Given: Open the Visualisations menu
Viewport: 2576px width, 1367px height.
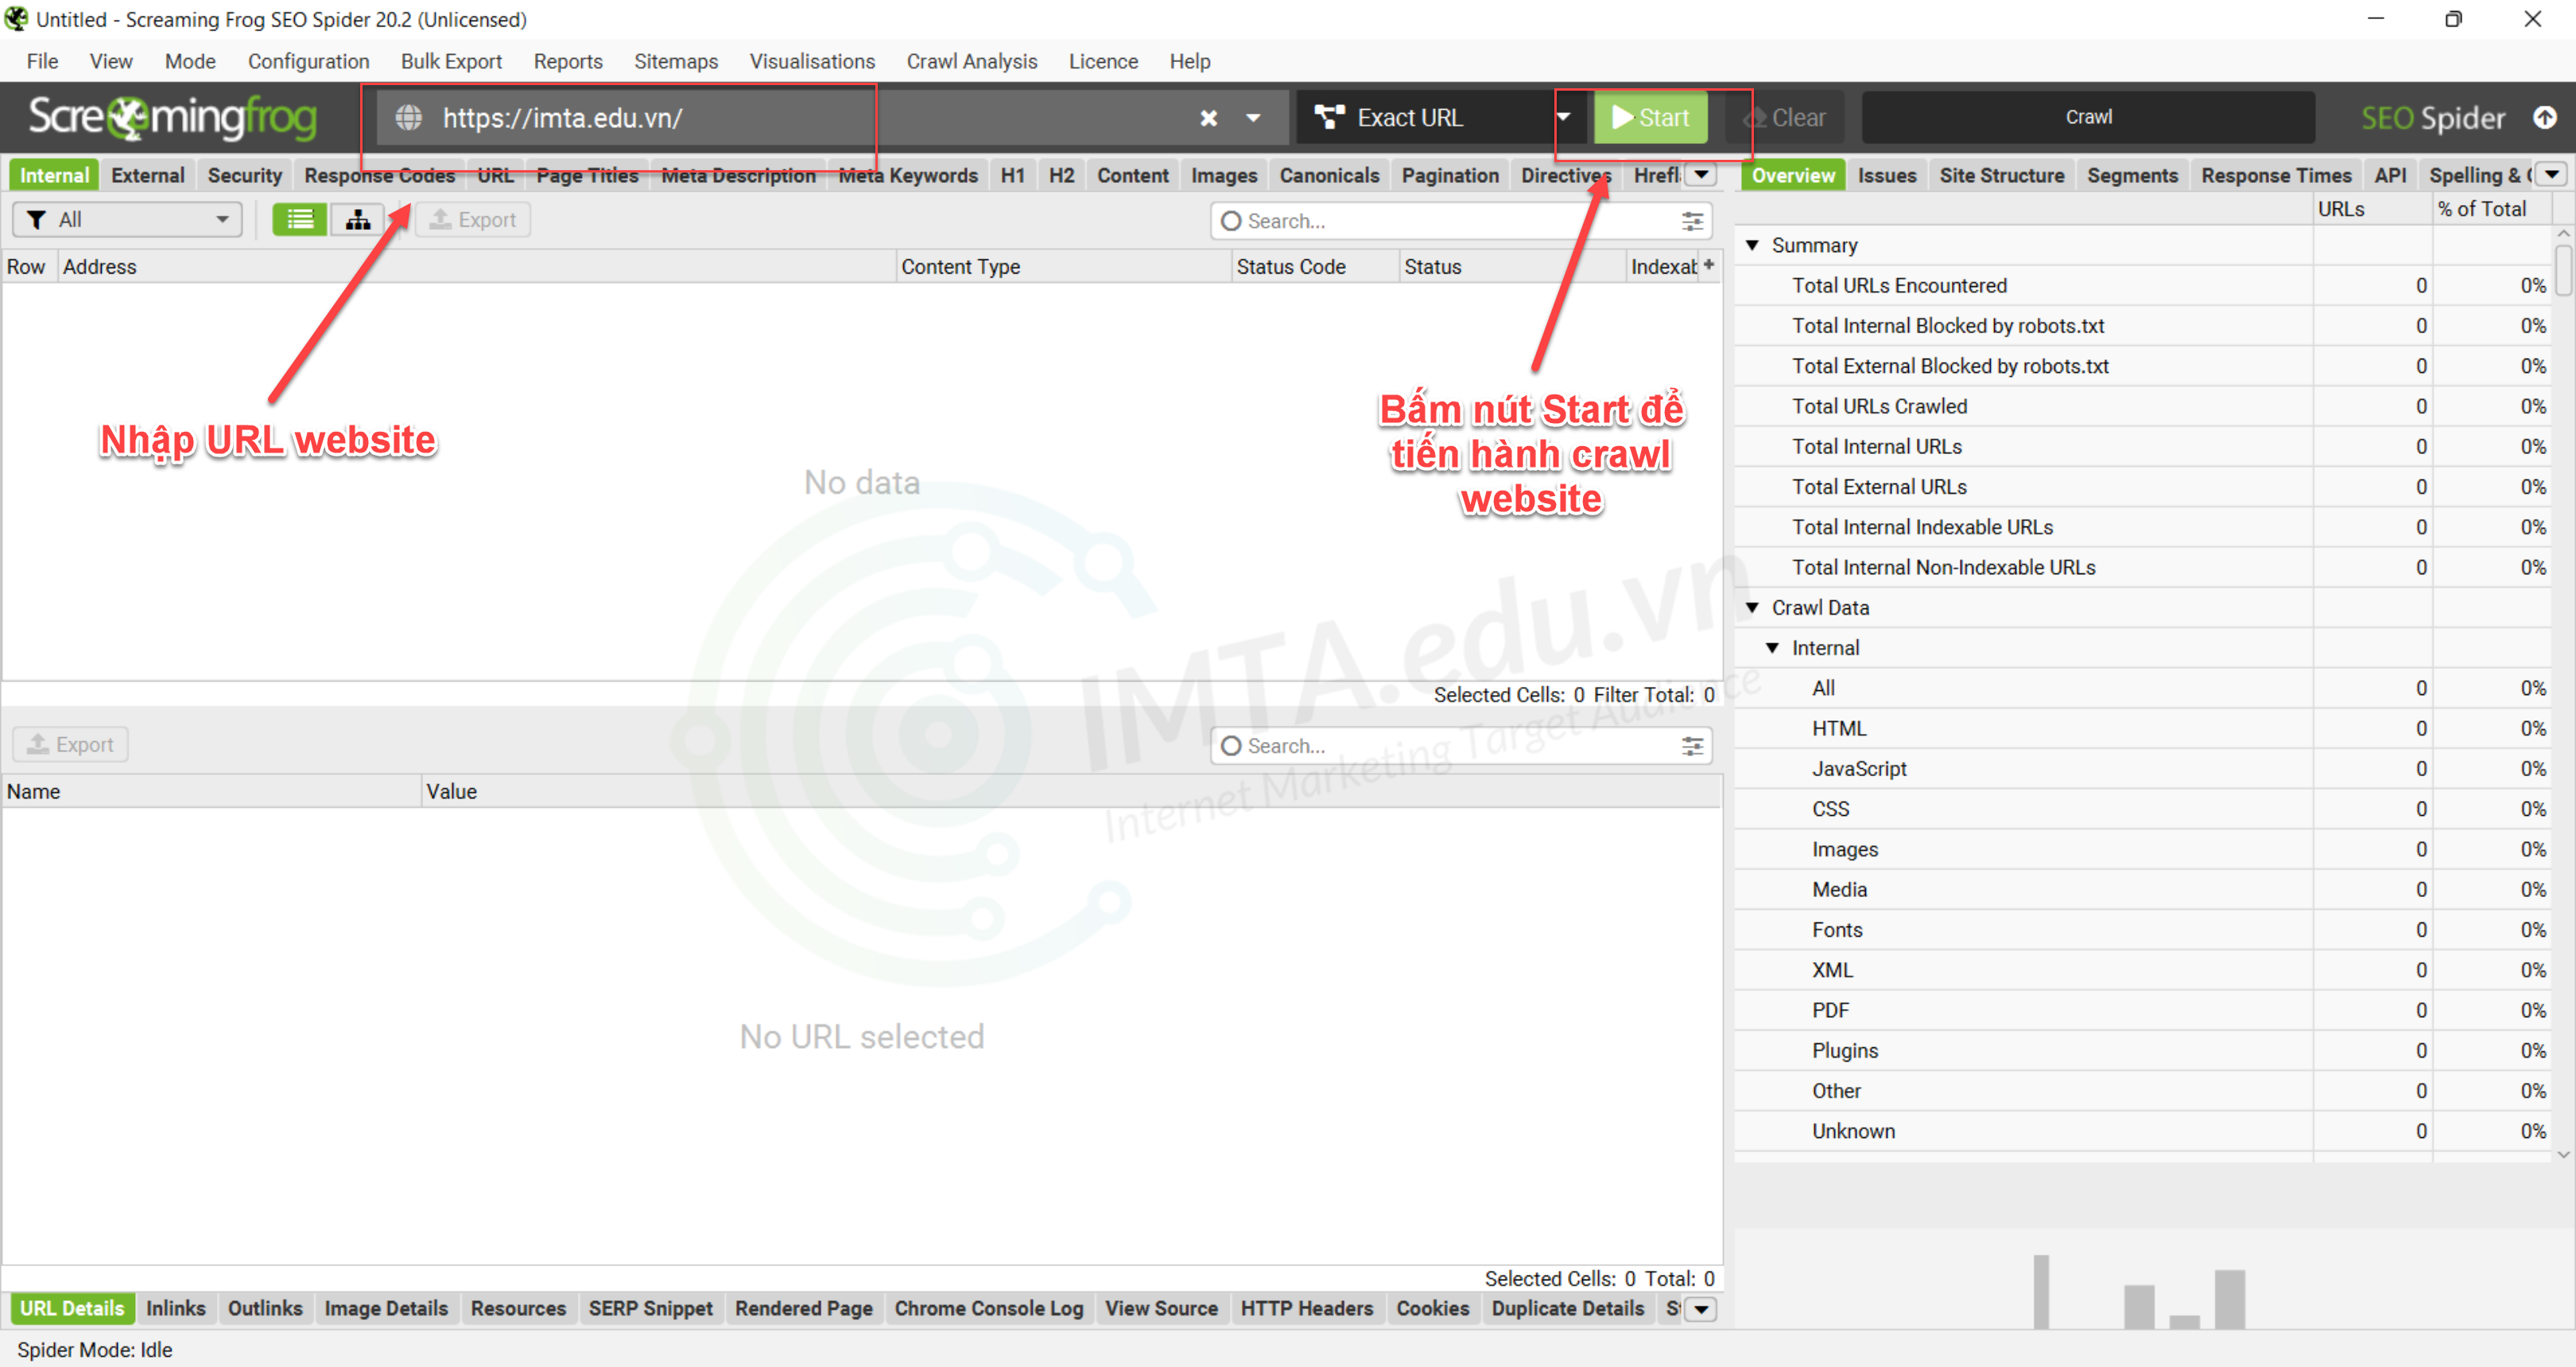Looking at the screenshot, I should (x=812, y=61).
